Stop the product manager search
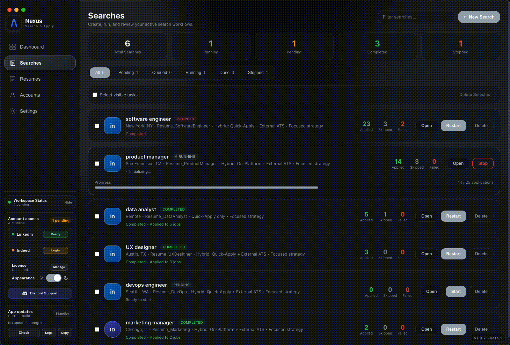The height and width of the screenshot is (345, 510). click(483, 163)
